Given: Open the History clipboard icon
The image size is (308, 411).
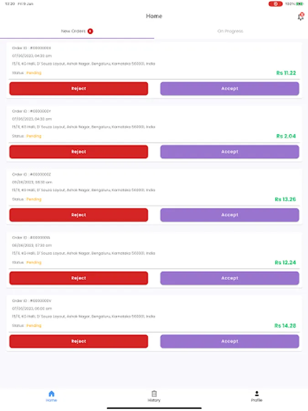Looking at the screenshot, I should [154, 394].
